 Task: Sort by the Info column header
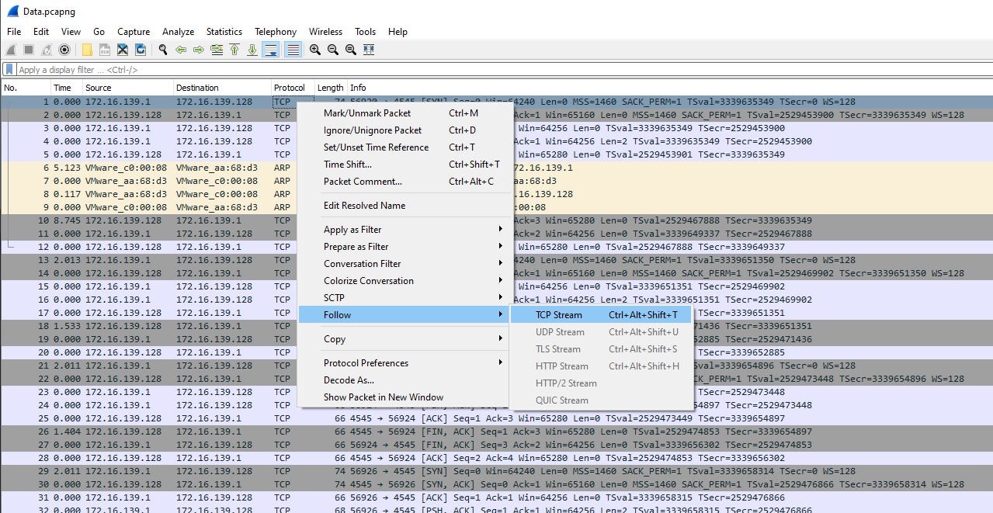[x=669, y=88]
